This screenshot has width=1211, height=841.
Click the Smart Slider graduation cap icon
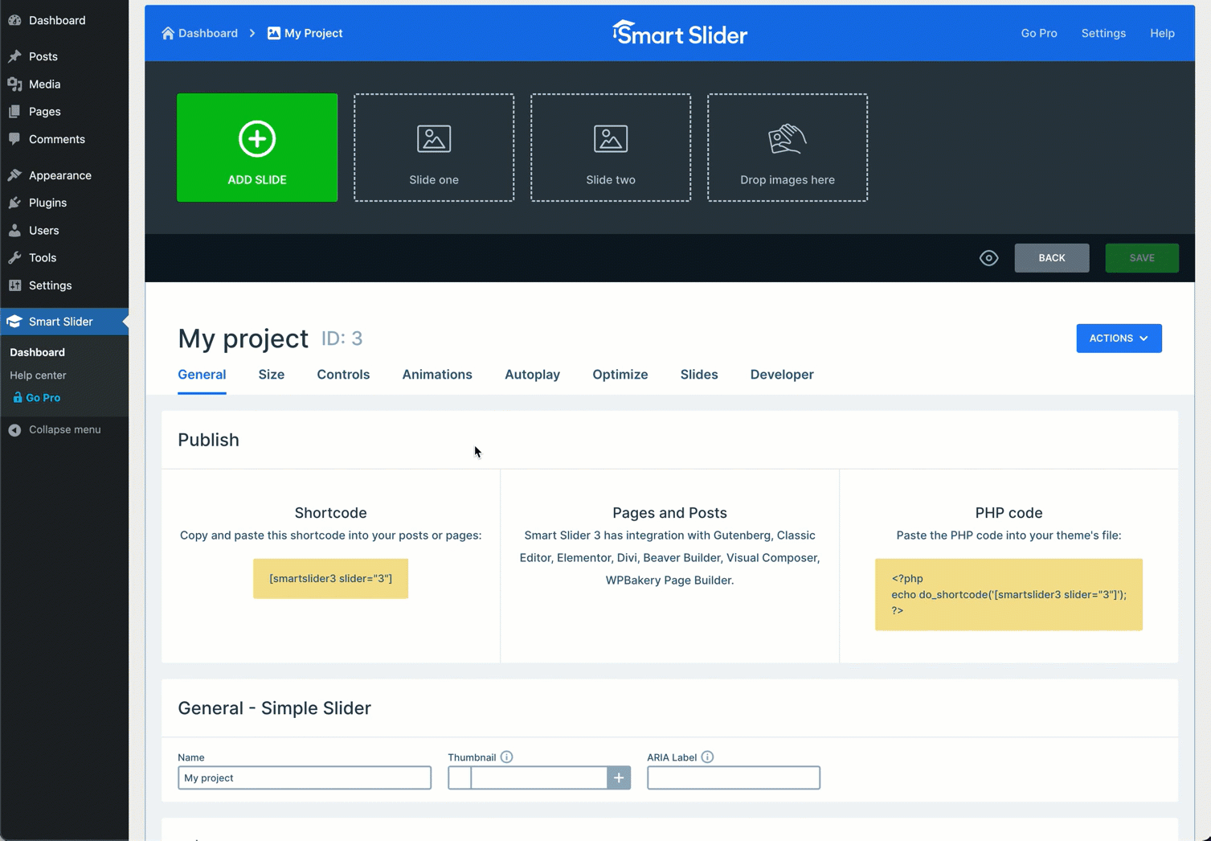[14, 322]
